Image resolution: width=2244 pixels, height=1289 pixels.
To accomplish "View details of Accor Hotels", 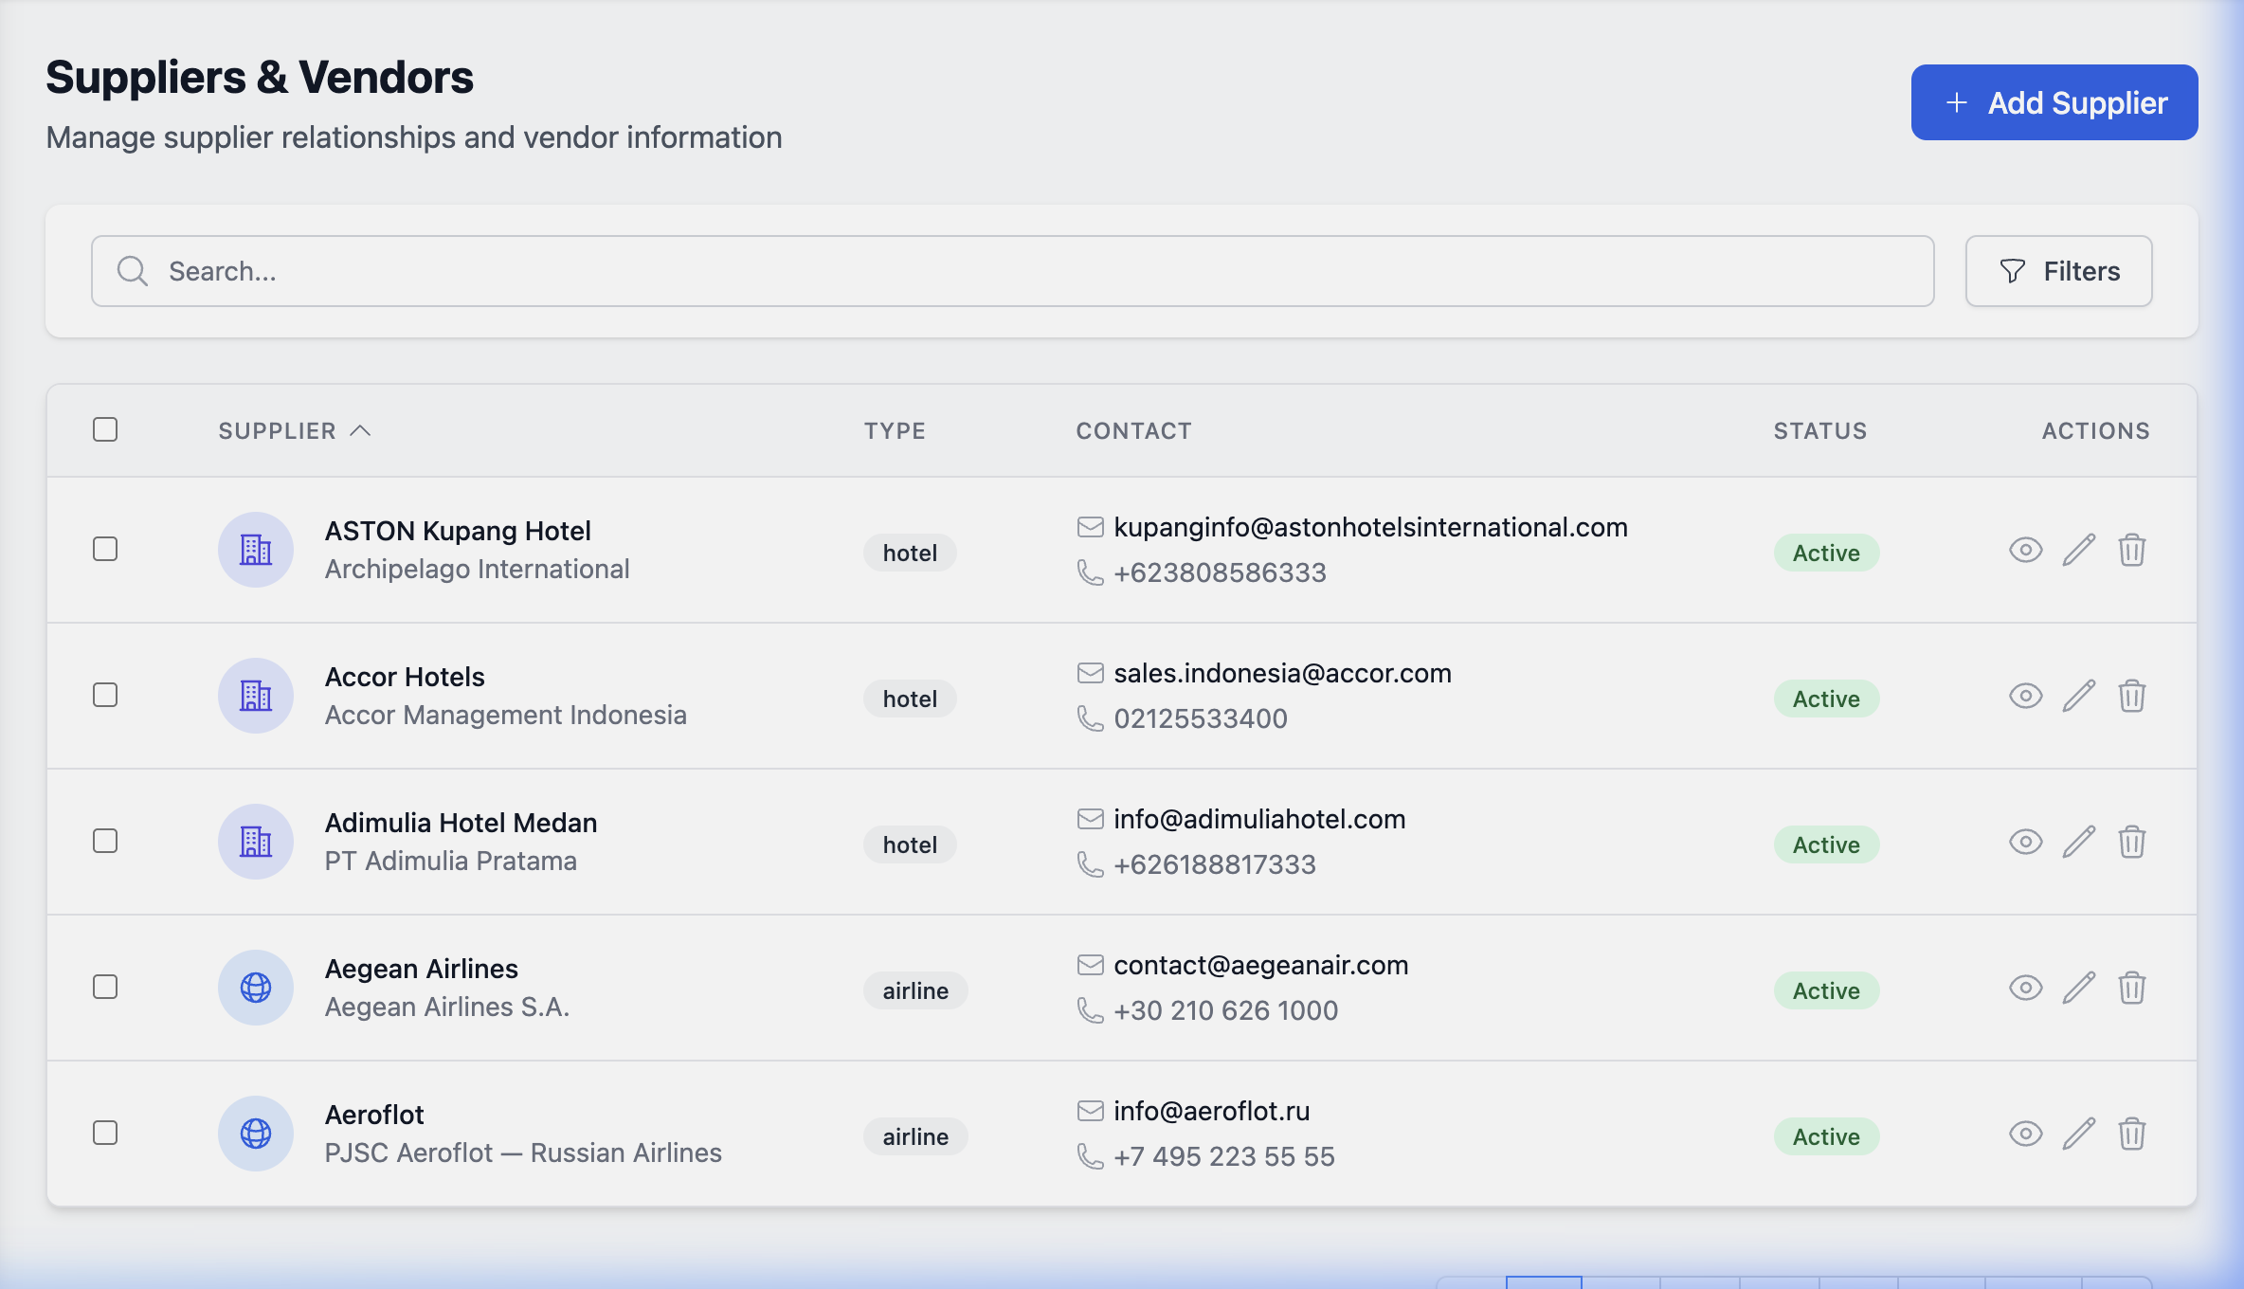I will pos(2025,696).
